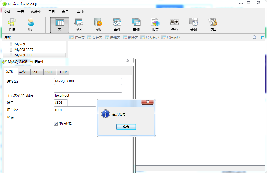Open the 函数 (Function) toolbar icon
The height and width of the screenshot is (173, 267).
click(98, 25)
